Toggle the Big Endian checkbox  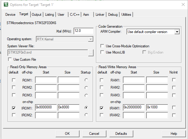[x=144, y=52]
